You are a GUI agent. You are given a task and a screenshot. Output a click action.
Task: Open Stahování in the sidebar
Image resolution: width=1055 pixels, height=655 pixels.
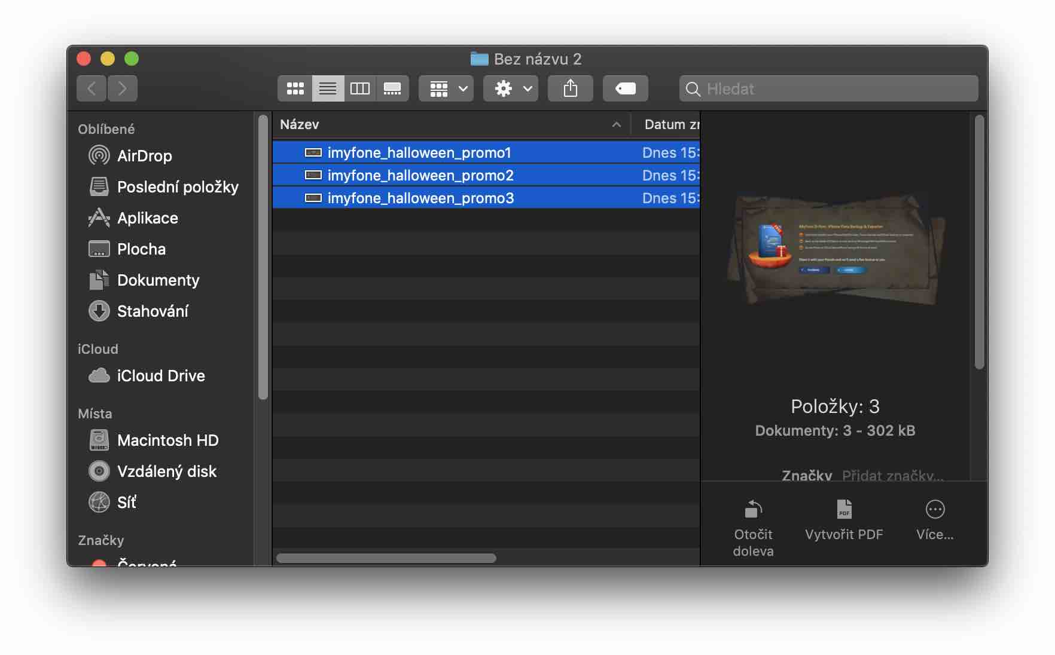153,311
